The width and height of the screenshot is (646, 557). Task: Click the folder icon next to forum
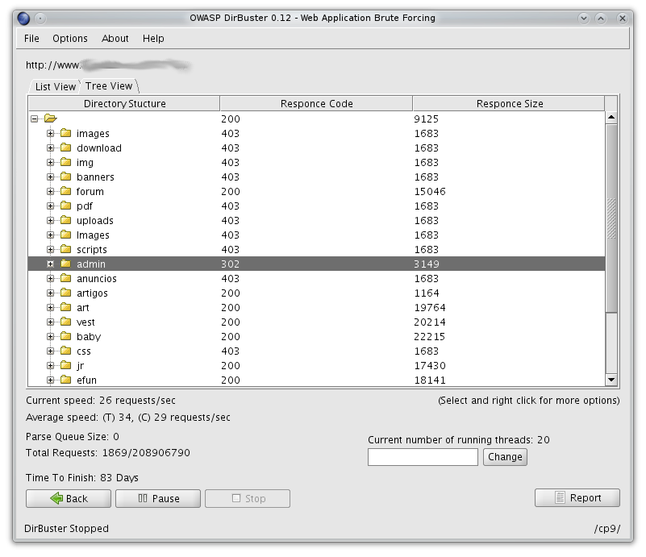click(x=65, y=192)
